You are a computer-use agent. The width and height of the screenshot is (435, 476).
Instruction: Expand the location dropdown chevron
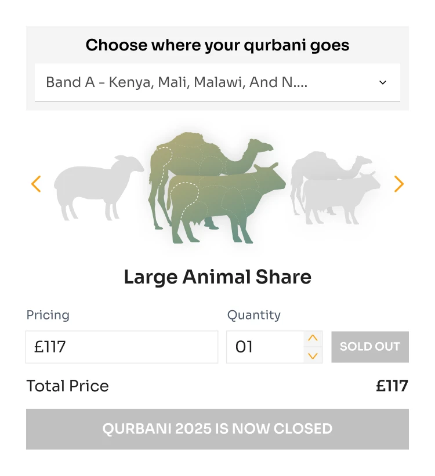383,82
